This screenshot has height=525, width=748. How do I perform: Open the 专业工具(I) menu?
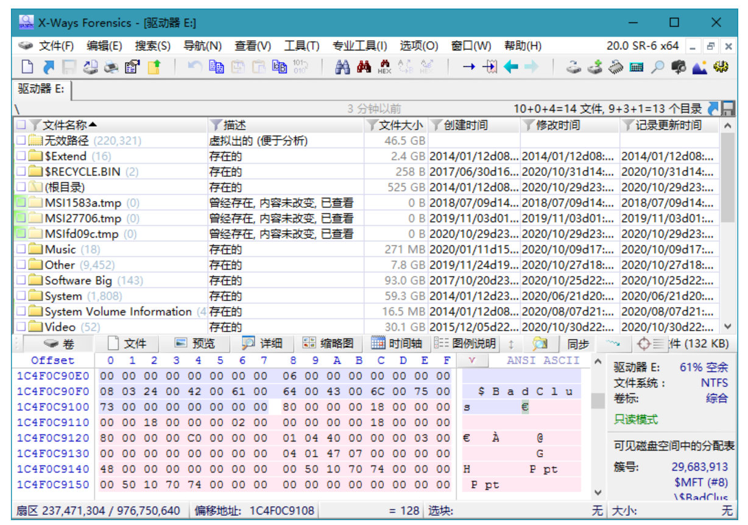click(359, 46)
